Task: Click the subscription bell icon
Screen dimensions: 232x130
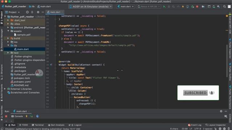Action: coord(212,93)
